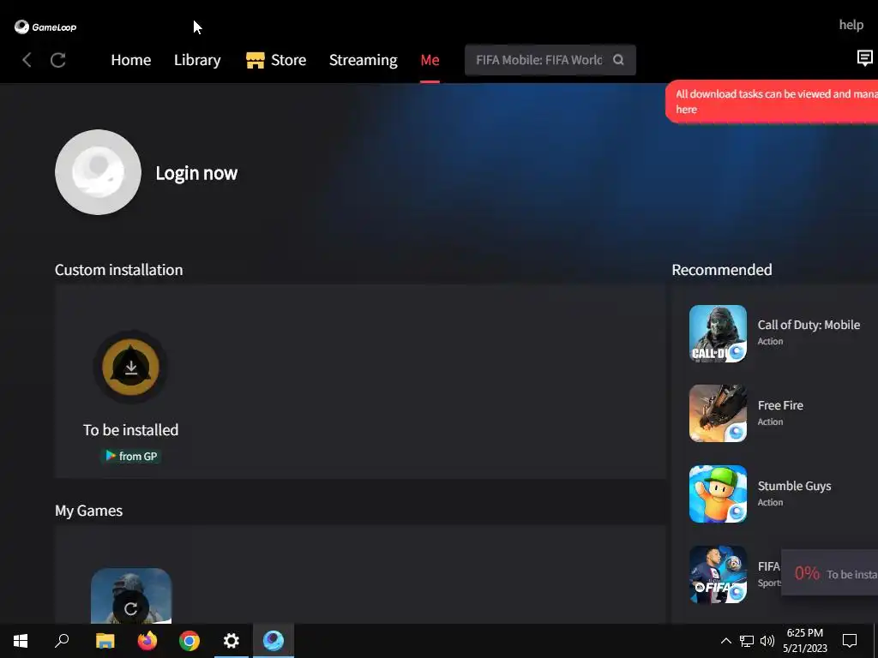Go back with the left arrow
This screenshot has height=658, width=878.
coord(27,60)
